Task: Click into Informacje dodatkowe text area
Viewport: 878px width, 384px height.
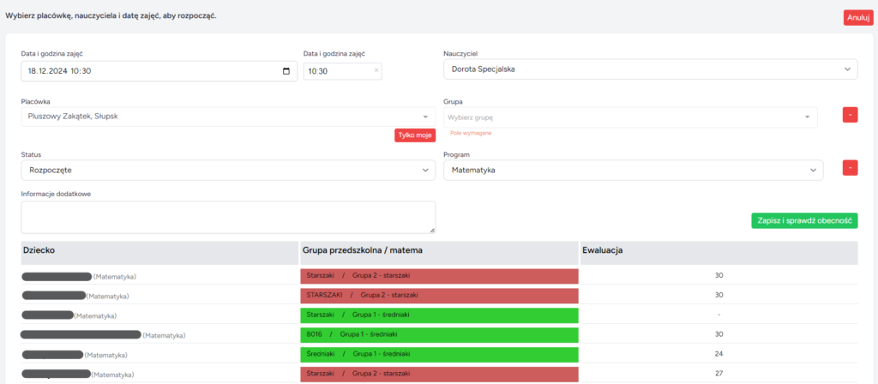Action: tap(228, 217)
